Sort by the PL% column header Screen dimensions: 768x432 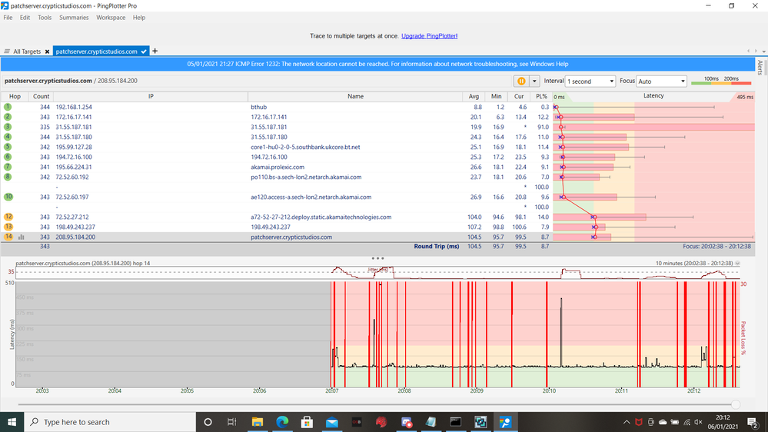pyautogui.click(x=543, y=97)
